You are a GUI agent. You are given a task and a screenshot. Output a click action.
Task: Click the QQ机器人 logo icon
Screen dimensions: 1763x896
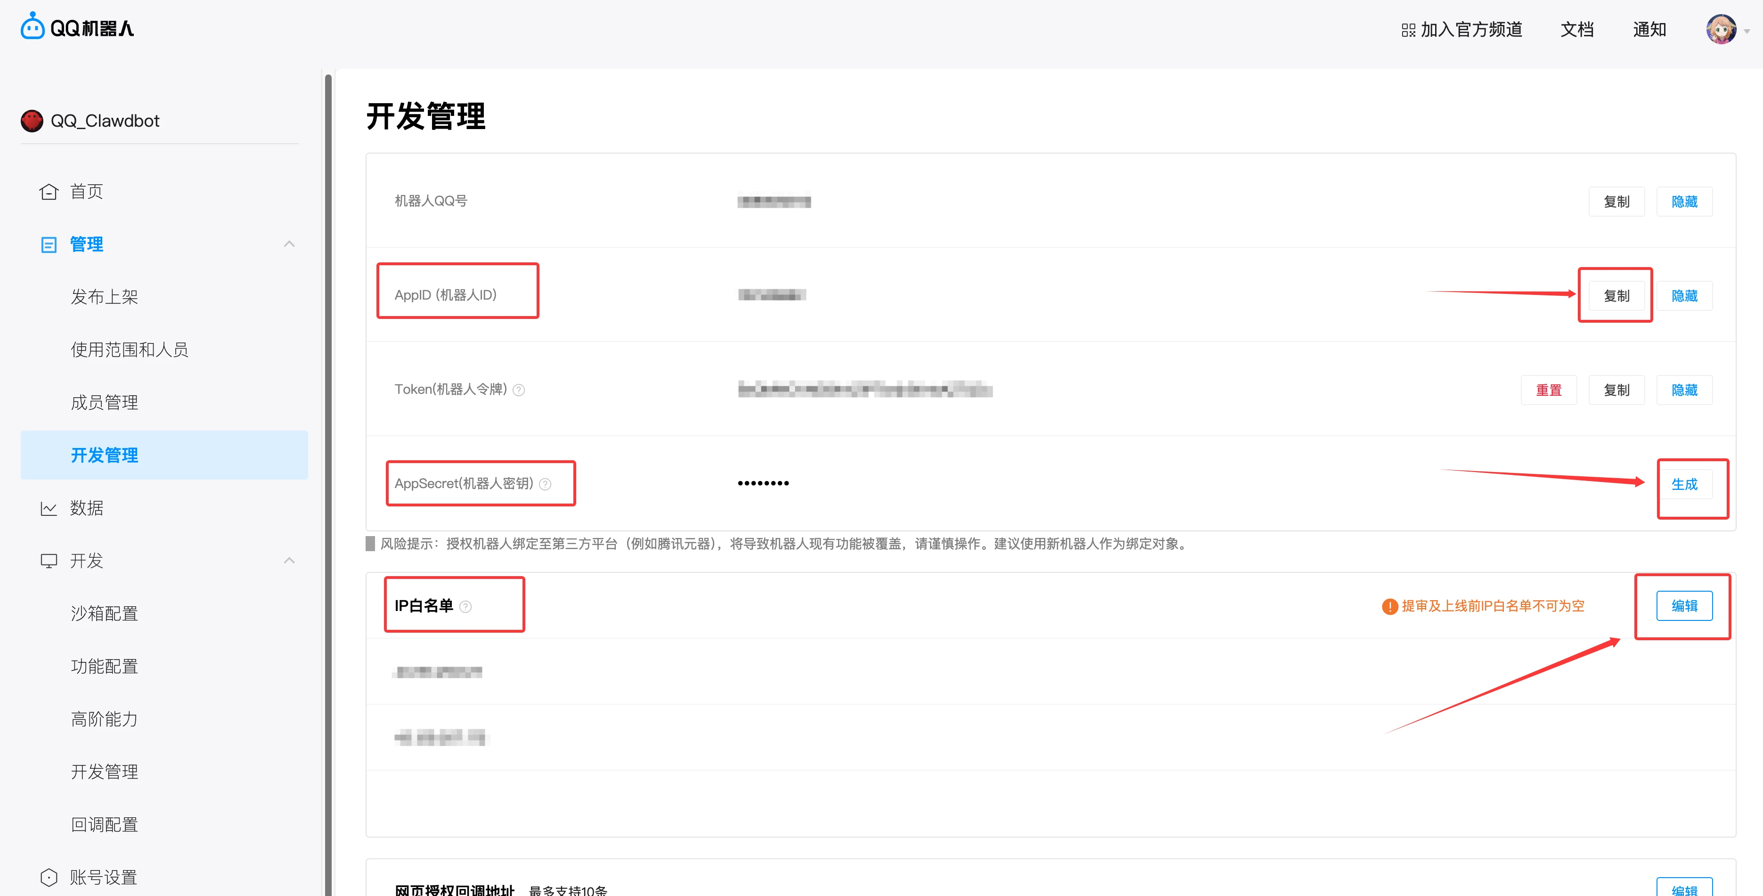click(x=32, y=27)
